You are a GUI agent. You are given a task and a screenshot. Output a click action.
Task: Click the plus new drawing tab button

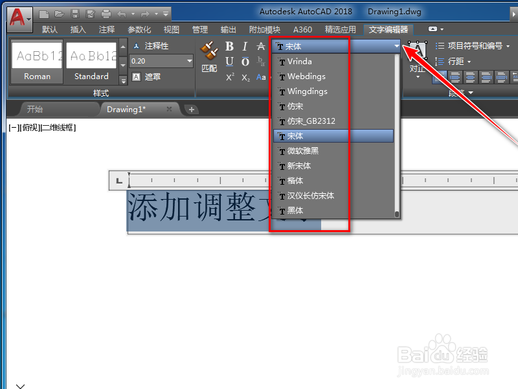coord(192,109)
